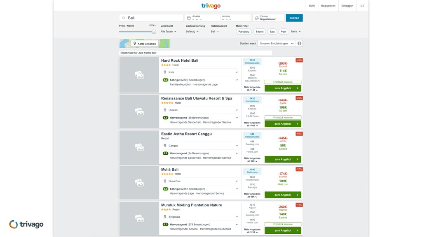Click Einloggen in the header
The image size is (422, 237).
click(x=347, y=6)
